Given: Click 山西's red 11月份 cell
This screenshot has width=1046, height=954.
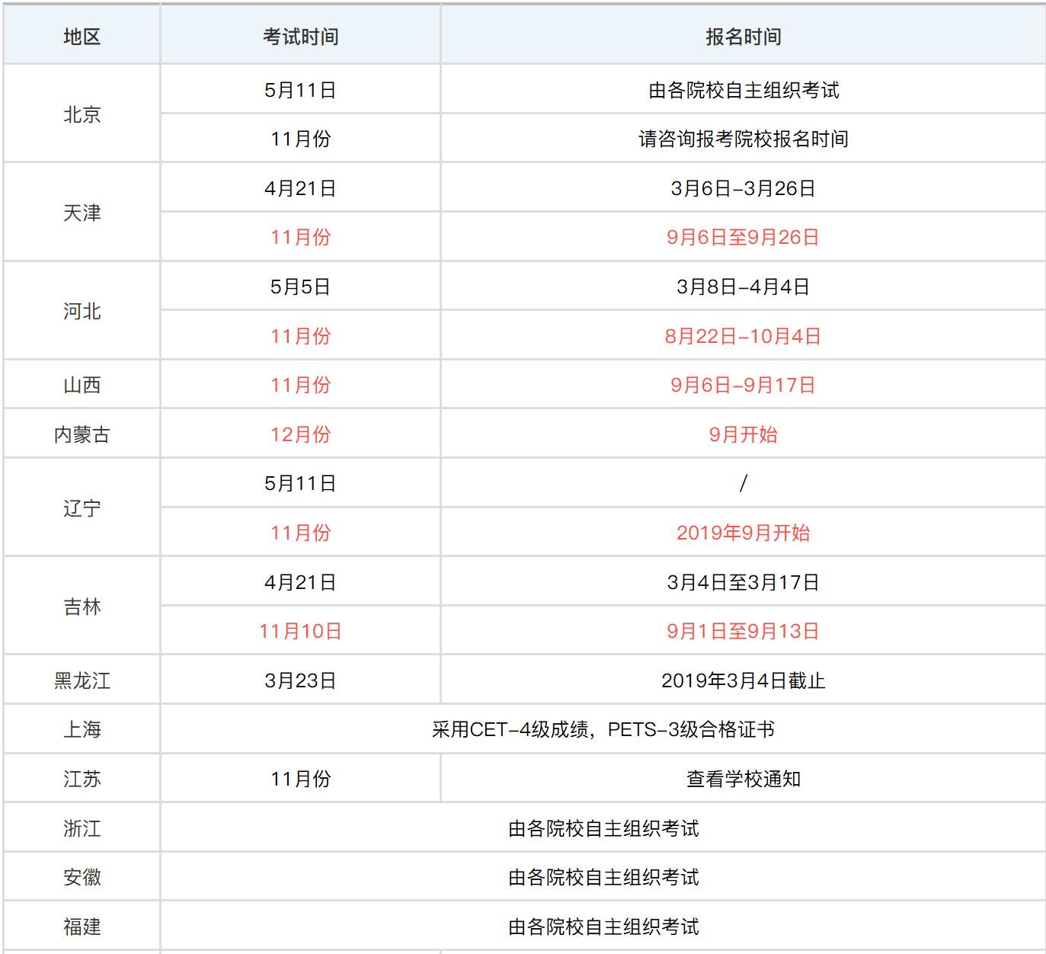Looking at the screenshot, I should pos(300,385).
